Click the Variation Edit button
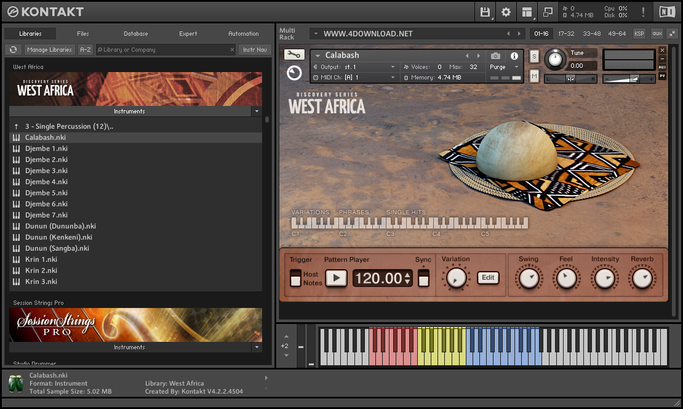This screenshot has width=683, height=409. click(x=488, y=277)
